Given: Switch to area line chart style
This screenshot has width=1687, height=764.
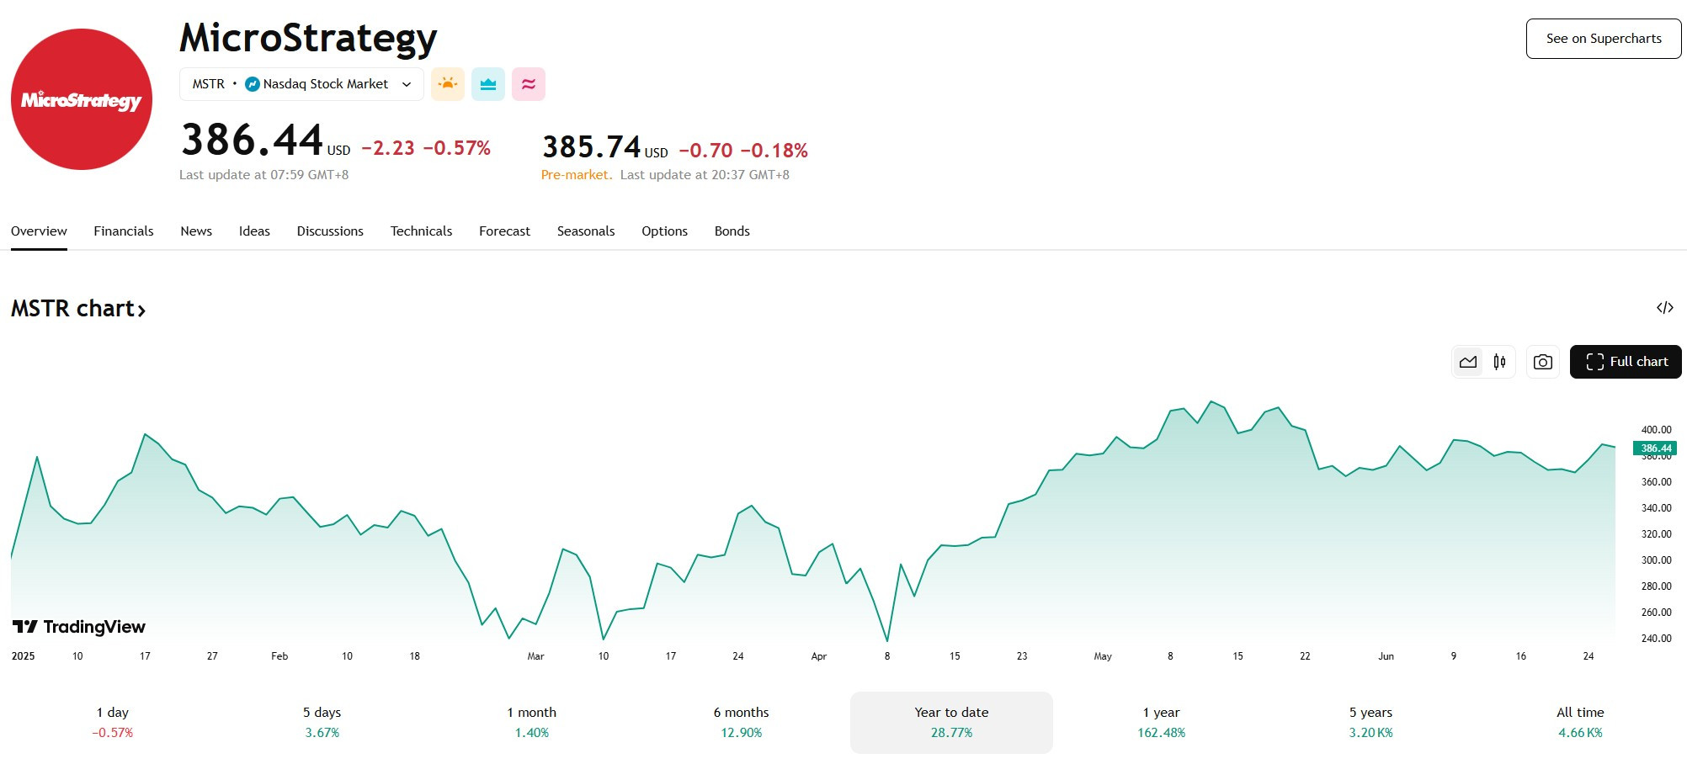Looking at the screenshot, I should (1468, 362).
